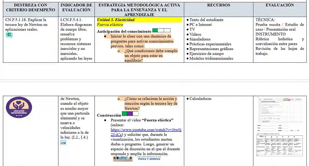Click the DESTREZA CON CRITERIO DESEMPEÑO header
Viewport: 309px width, 166px height.
(x=30, y=7)
